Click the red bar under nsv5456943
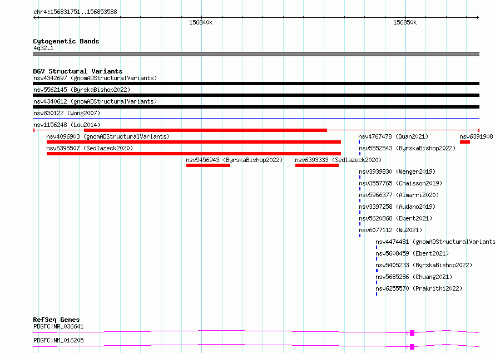The width and height of the screenshot is (495, 353). coord(208,165)
